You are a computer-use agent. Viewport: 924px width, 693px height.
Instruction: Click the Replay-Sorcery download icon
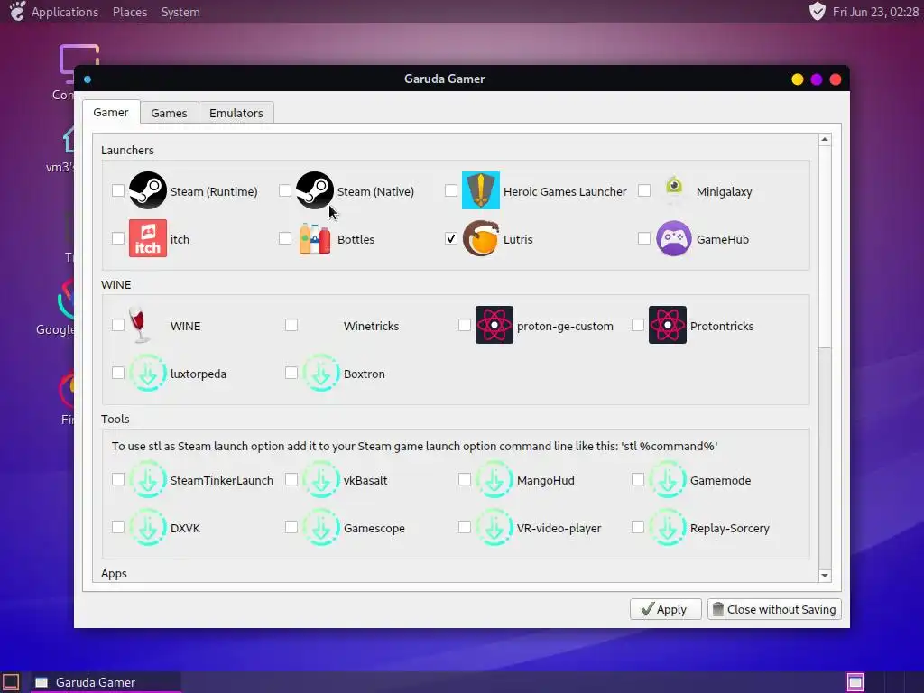click(668, 527)
